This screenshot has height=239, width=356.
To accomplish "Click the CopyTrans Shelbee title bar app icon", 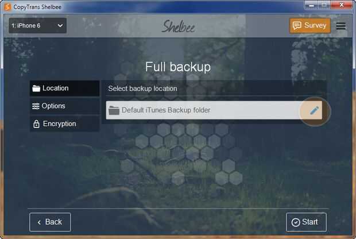I will (x=7, y=7).
